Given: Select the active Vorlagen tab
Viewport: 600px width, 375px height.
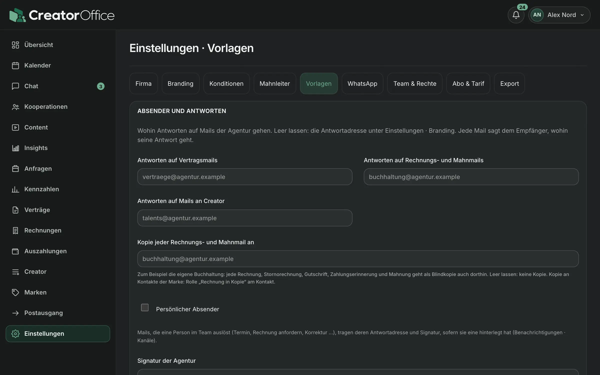Looking at the screenshot, I should pos(319,83).
